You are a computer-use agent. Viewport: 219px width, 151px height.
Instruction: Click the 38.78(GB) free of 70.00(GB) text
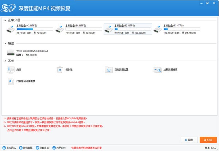(31, 33)
